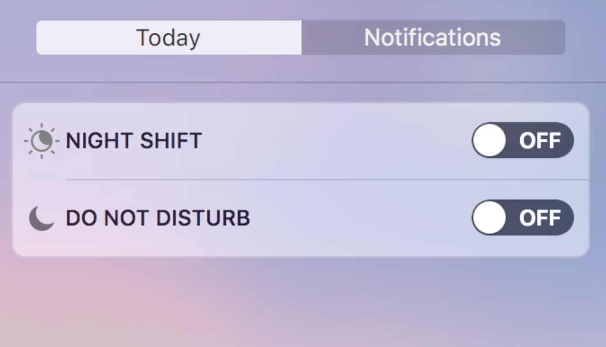Click the word Notifications in the tab bar
The width and height of the screenshot is (606, 347).
pos(433,38)
